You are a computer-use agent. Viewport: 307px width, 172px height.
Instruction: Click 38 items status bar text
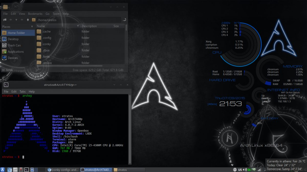7,70
